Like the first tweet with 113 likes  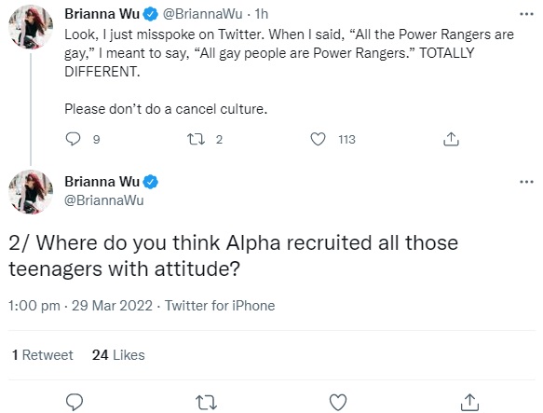pyautogui.click(x=318, y=139)
